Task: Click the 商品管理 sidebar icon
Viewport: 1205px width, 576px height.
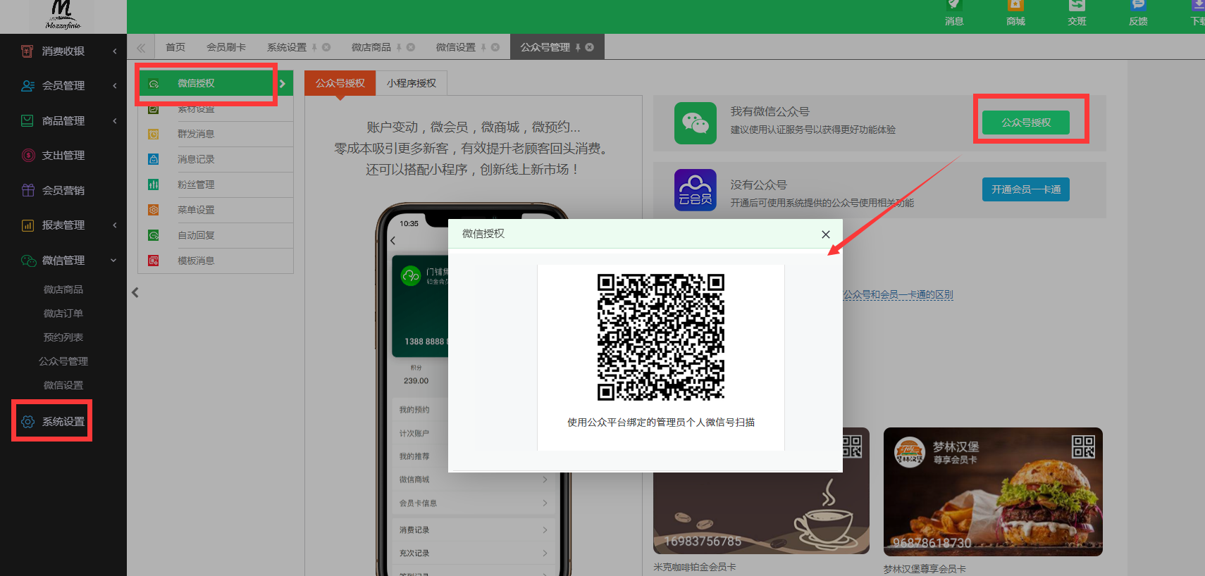Action: click(x=27, y=120)
